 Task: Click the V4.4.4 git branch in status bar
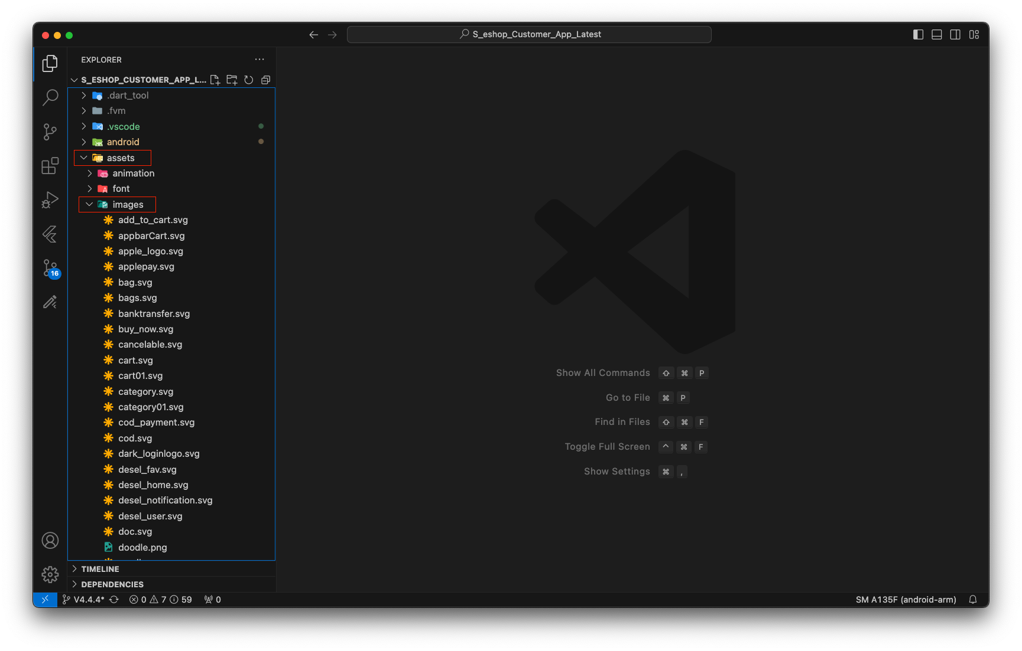coord(84,600)
